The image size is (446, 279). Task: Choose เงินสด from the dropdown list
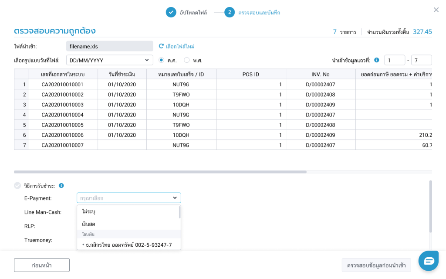tap(89, 224)
